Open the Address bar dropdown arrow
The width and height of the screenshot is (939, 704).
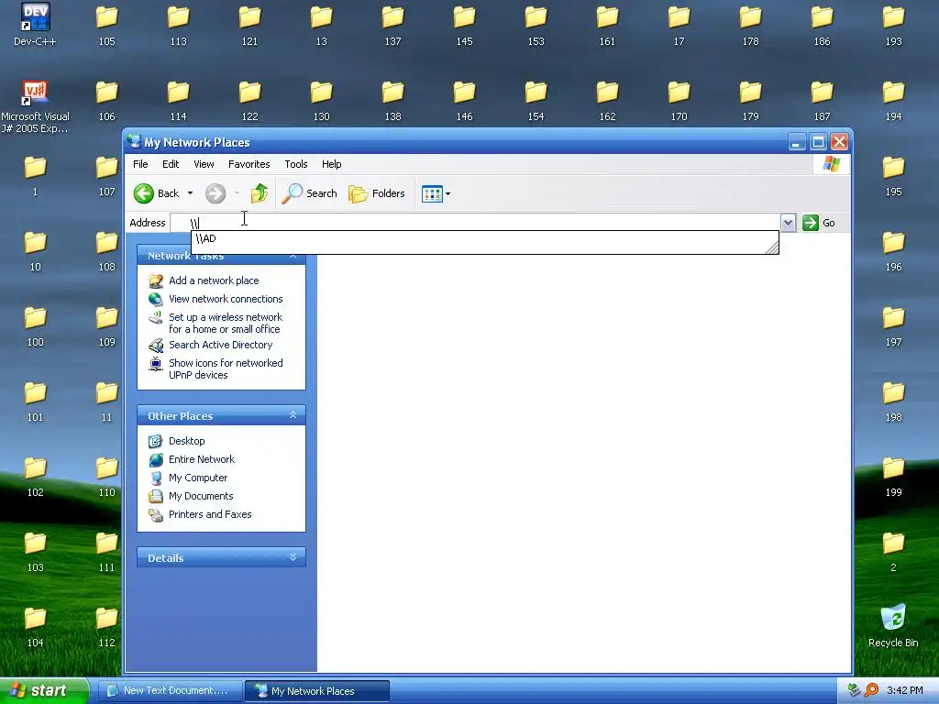(x=788, y=223)
